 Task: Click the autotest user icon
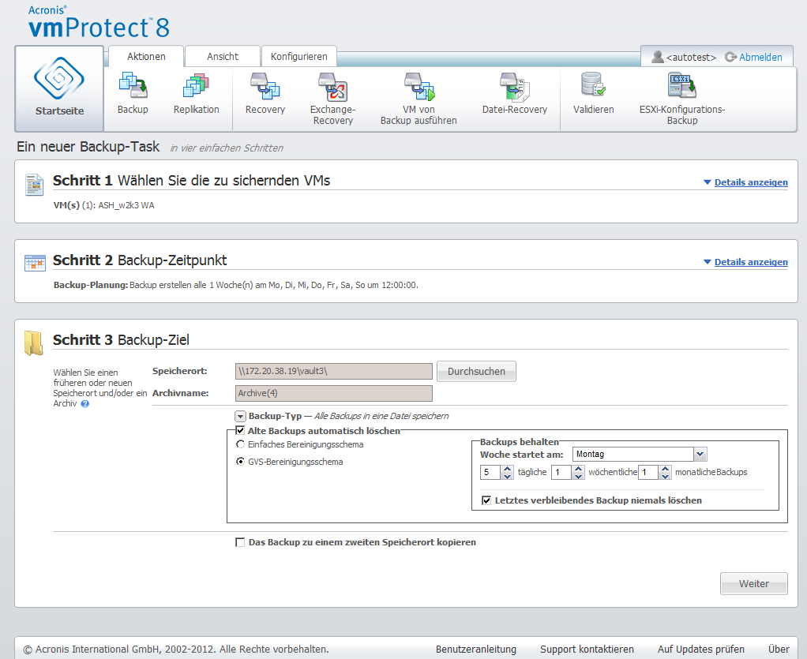tap(657, 57)
